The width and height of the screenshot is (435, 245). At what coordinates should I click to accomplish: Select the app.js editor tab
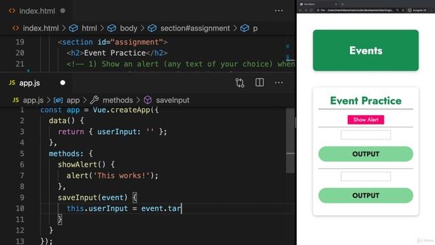pyautogui.click(x=37, y=83)
